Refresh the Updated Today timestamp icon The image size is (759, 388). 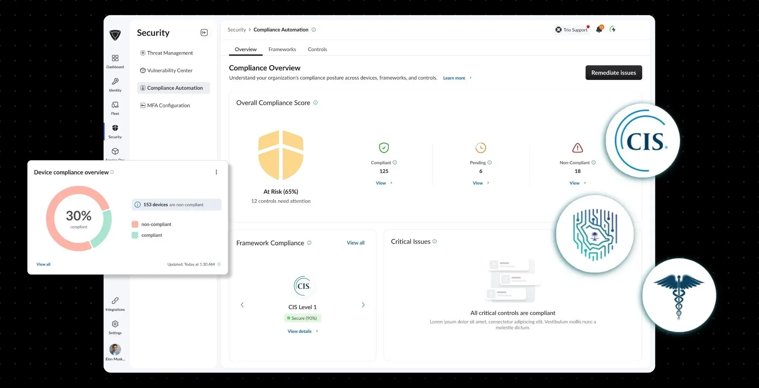point(219,264)
